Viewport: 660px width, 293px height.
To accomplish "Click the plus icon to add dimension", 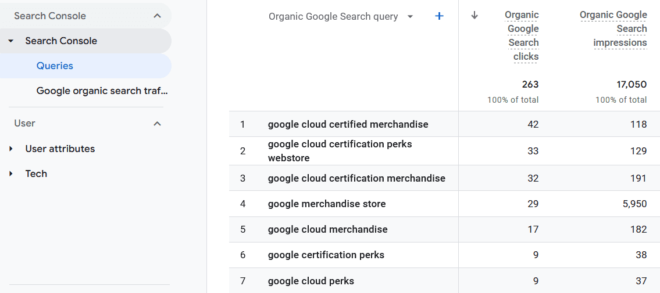I will (x=439, y=16).
